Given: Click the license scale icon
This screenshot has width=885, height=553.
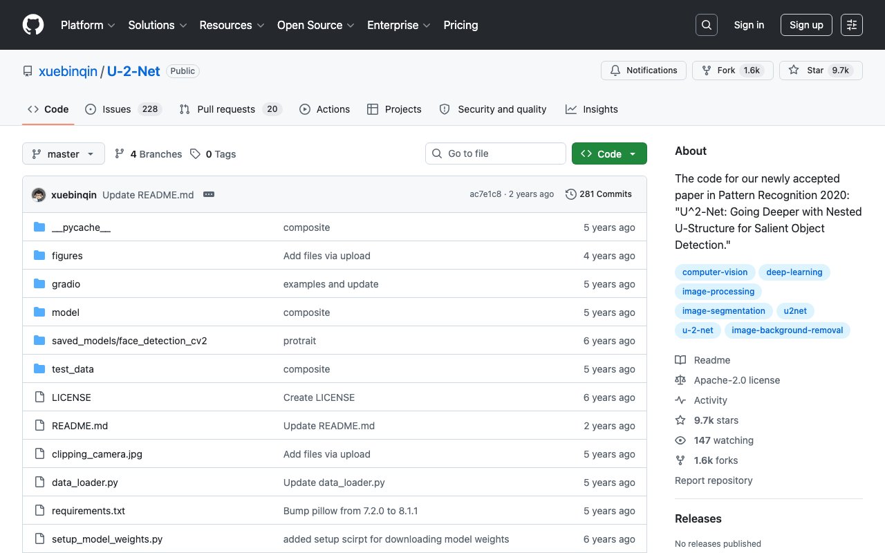Looking at the screenshot, I should [680, 380].
